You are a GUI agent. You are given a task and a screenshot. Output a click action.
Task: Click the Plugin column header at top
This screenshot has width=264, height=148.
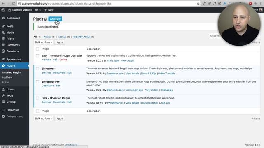pyautogui.click(x=46, y=49)
